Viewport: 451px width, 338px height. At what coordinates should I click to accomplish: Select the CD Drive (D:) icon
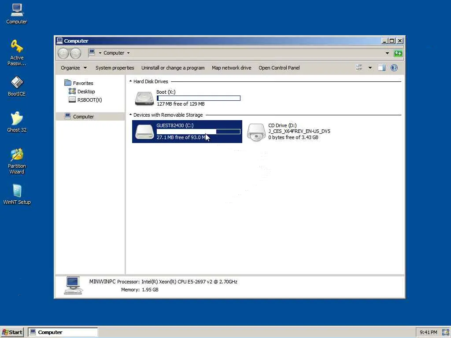coord(256,132)
